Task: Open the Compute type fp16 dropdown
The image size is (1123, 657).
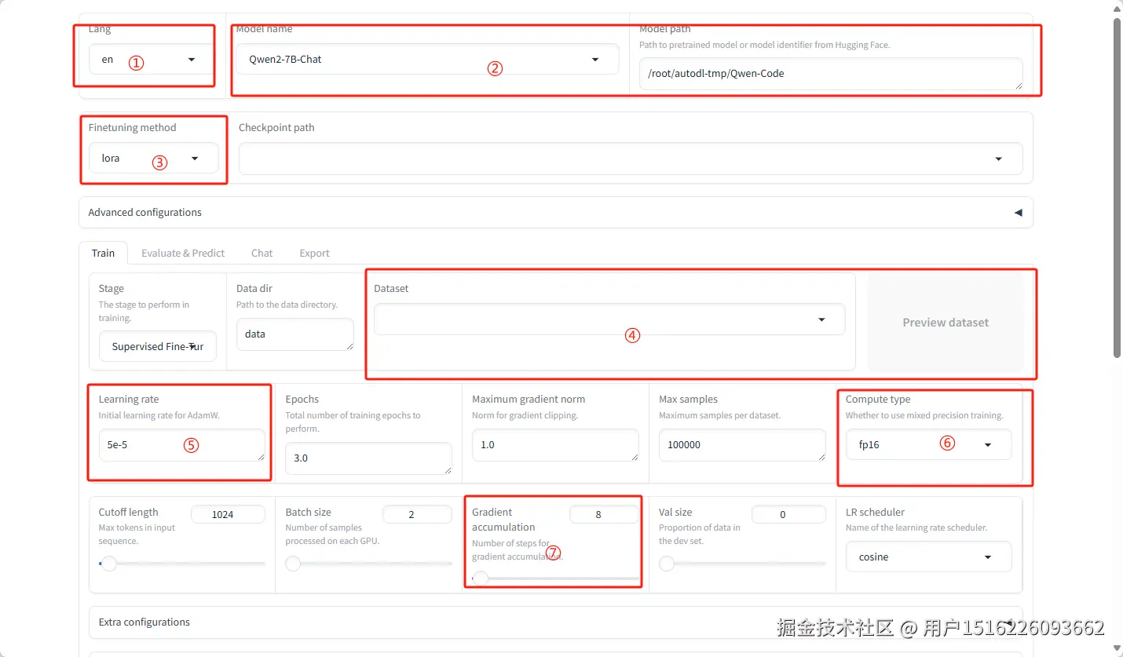Action: pyautogui.click(x=928, y=444)
